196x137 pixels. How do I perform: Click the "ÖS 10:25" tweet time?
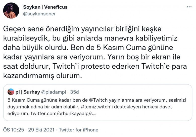tap(13, 130)
